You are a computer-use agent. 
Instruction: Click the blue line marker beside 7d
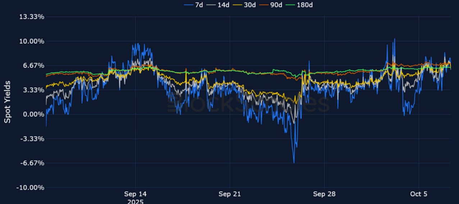pos(188,5)
